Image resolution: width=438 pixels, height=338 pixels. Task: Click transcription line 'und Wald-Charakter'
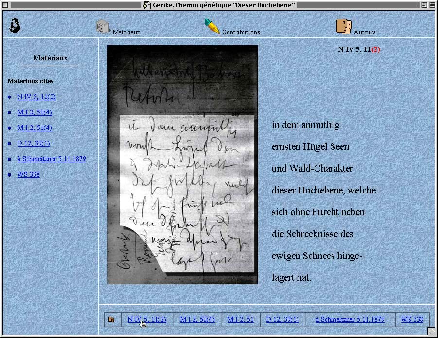coord(313,168)
